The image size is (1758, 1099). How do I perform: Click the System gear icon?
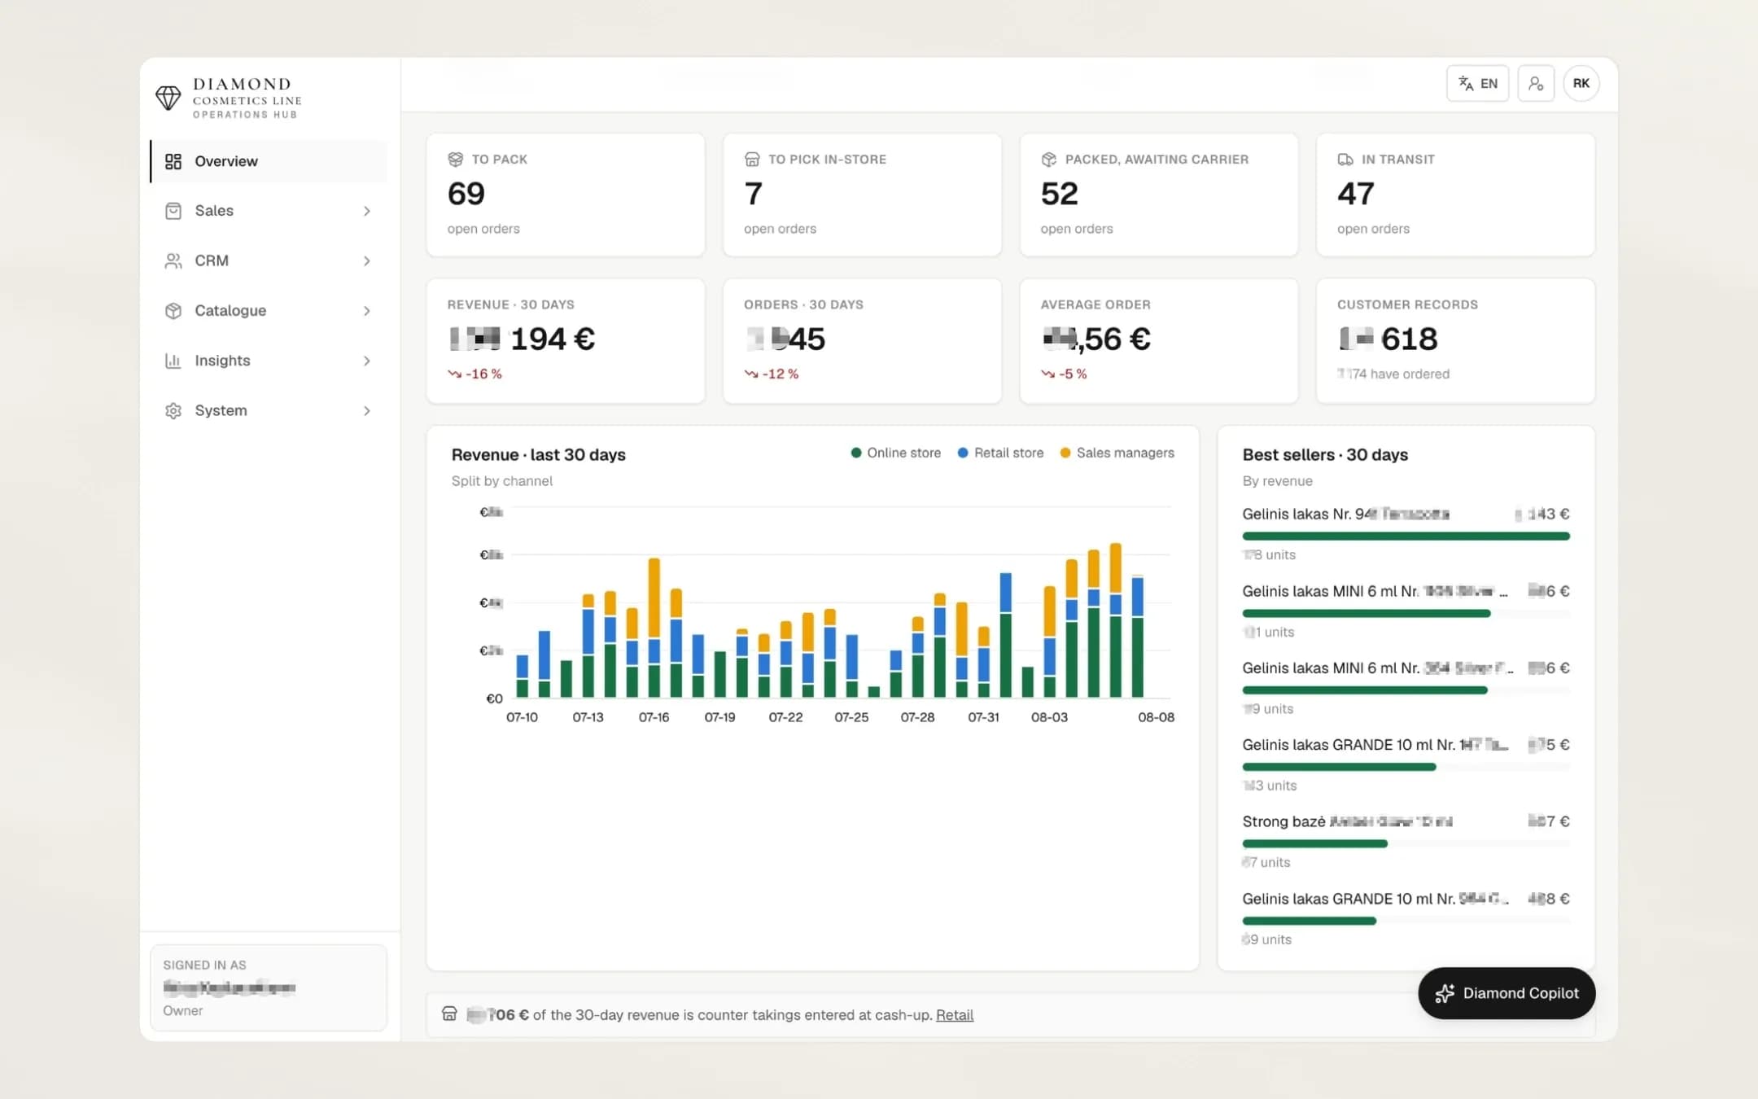pyautogui.click(x=173, y=410)
